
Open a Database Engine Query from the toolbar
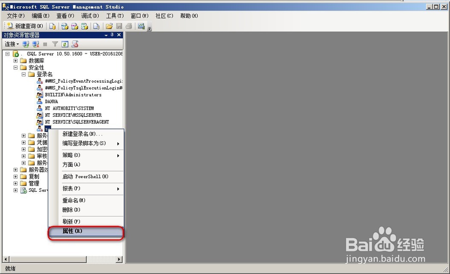pos(52,27)
